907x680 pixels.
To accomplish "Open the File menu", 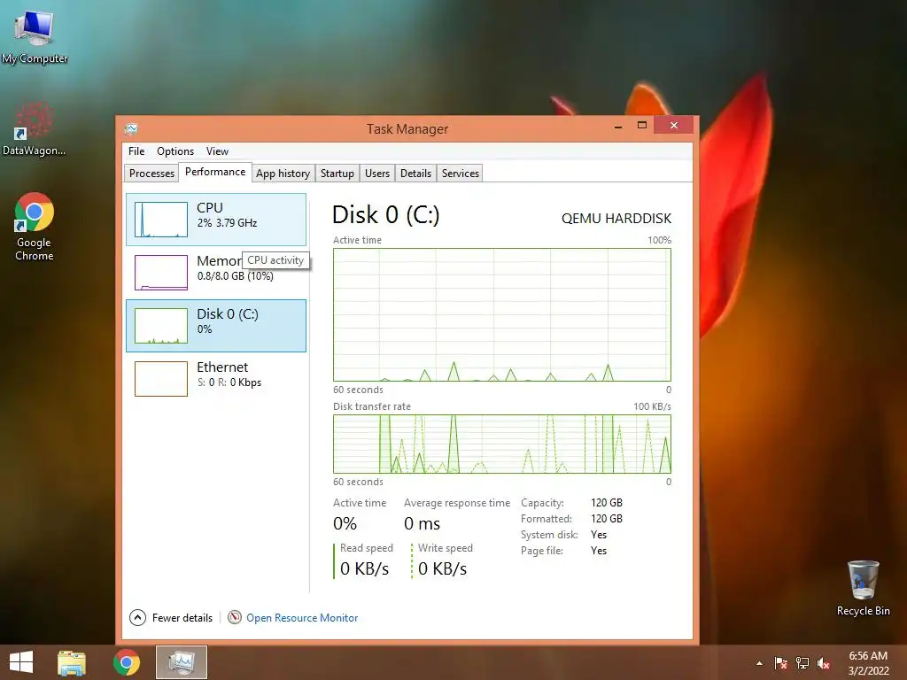I will click(x=136, y=151).
